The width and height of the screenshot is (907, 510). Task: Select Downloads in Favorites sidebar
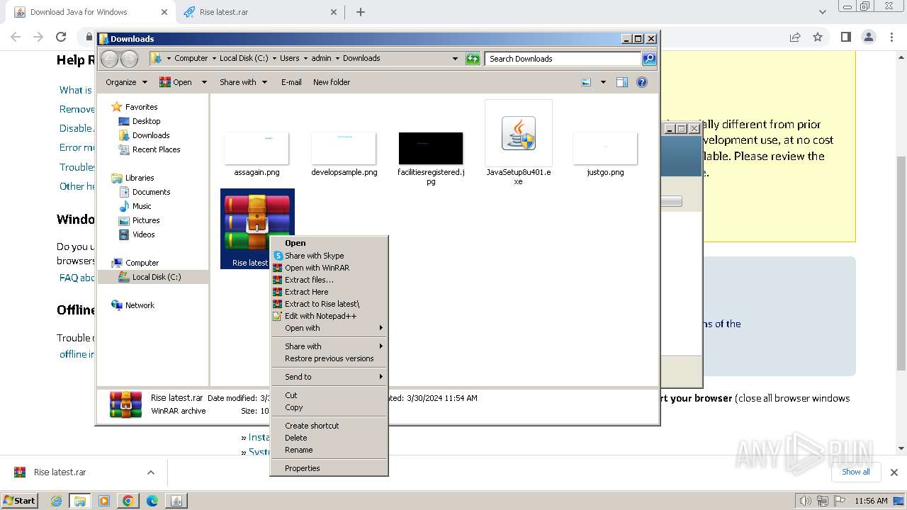(x=144, y=135)
